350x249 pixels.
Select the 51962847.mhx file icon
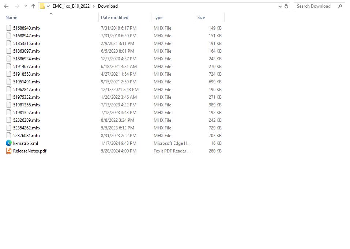pyautogui.click(x=9, y=89)
